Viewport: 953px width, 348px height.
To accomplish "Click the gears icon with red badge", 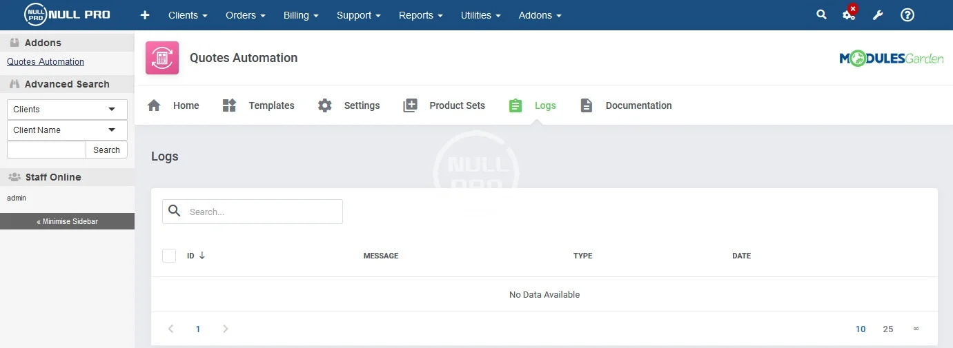I will 849,14.
